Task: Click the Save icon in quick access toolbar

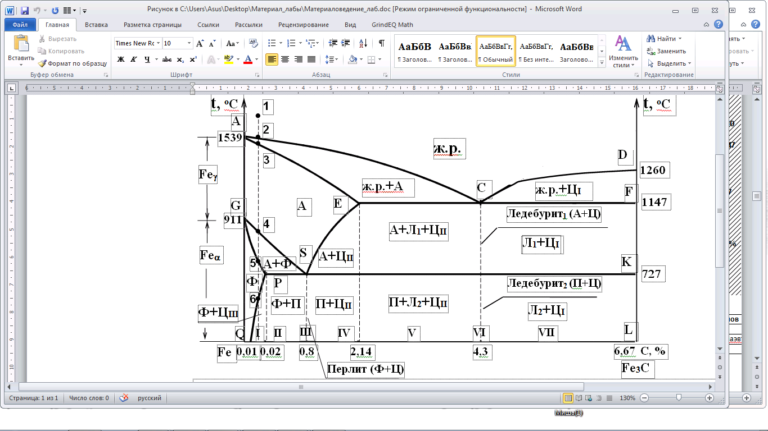Action: [x=25, y=10]
